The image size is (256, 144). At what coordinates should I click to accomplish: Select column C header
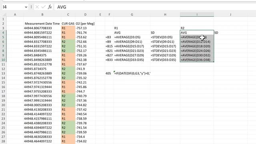[68, 14]
